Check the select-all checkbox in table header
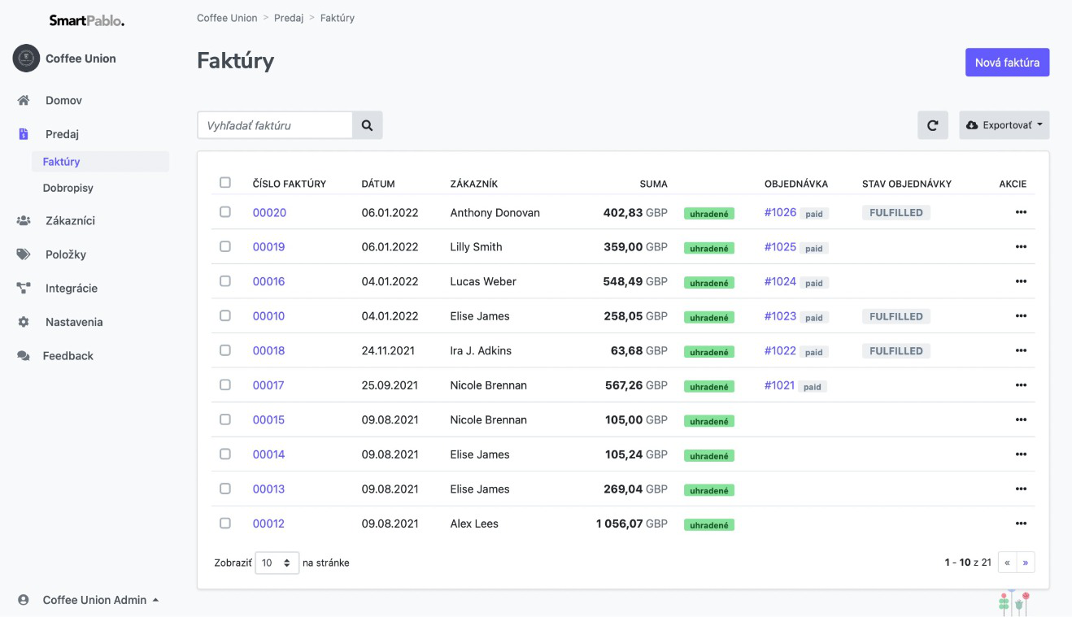Image resolution: width=1072 pixels, height=617 pixels. (225, 183)
